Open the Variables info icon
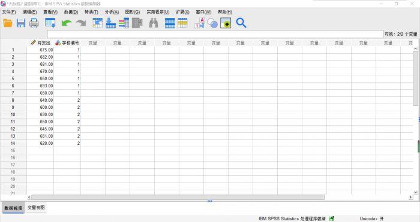 point(124,23)
